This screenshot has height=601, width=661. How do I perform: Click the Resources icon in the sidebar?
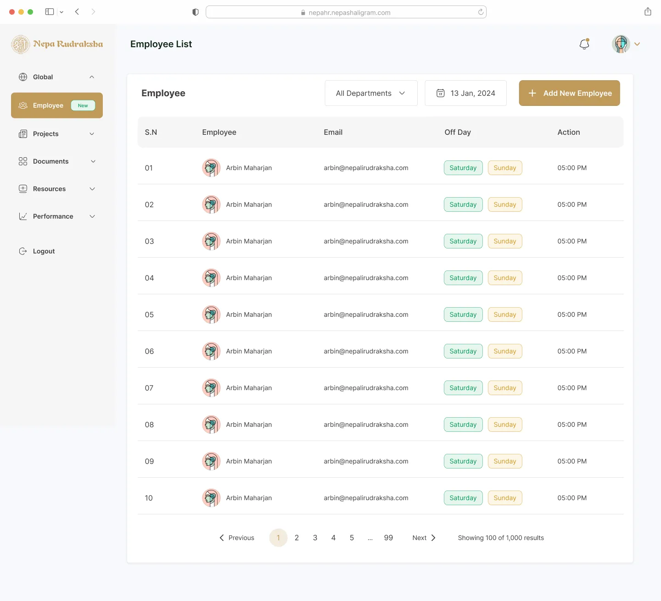tap(23, 189)
